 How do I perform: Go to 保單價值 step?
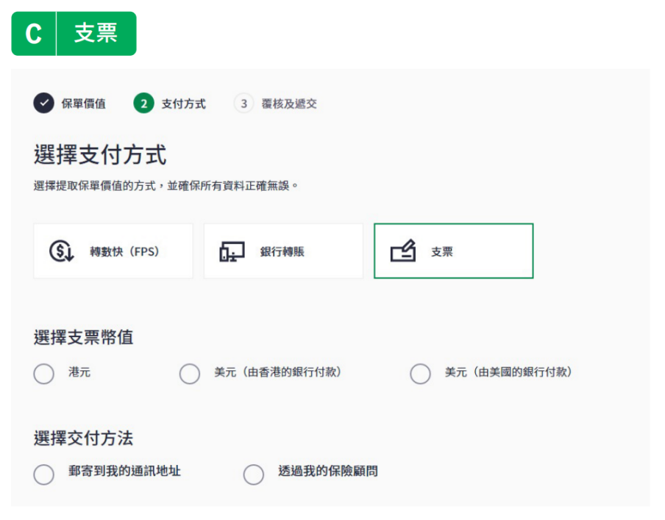pyautogui.click(x=83, y=104)
